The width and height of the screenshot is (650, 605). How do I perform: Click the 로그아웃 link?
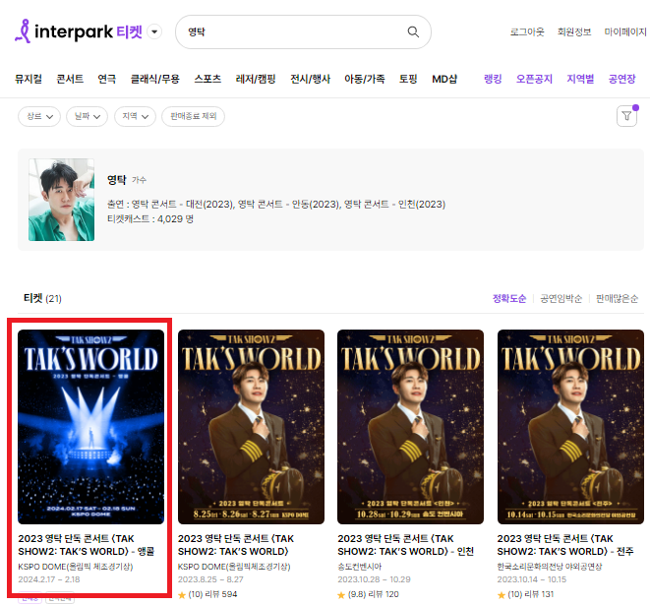pyautogui.click(x=527, y=31)
